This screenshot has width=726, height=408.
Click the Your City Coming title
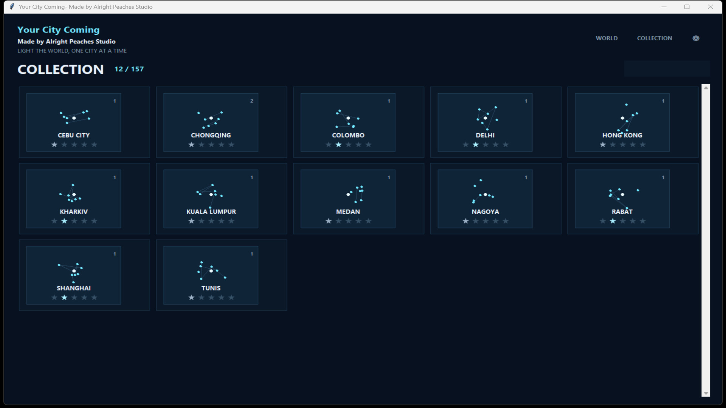coord(59,30)
